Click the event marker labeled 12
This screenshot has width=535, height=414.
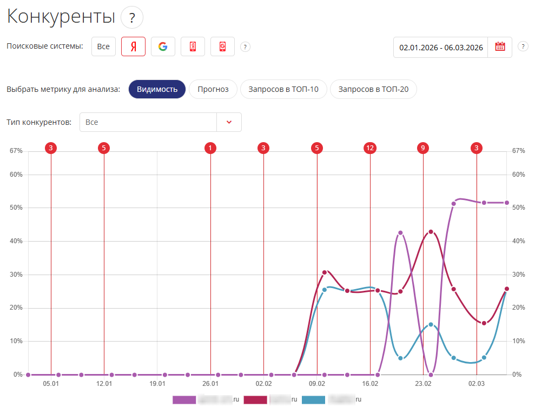click(x=370, y=148)
